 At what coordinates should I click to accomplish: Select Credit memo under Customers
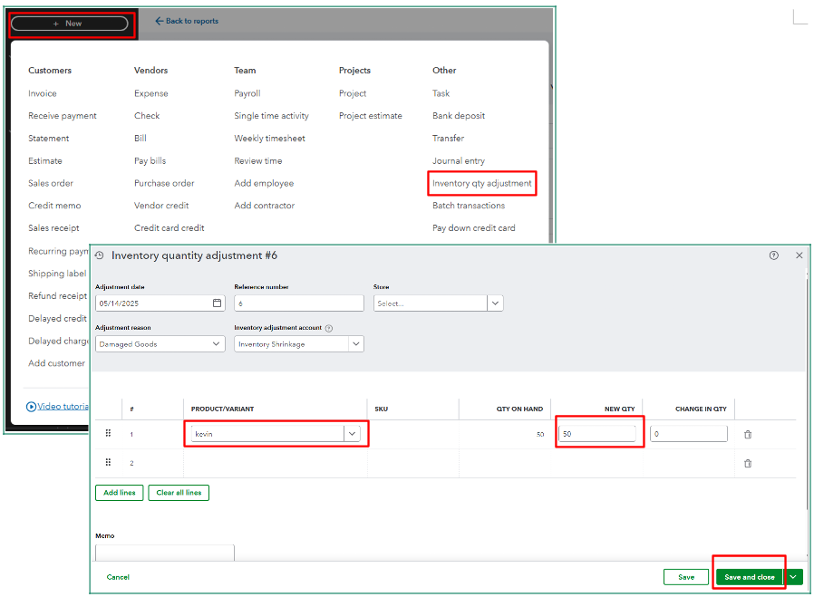pos(54,206)
